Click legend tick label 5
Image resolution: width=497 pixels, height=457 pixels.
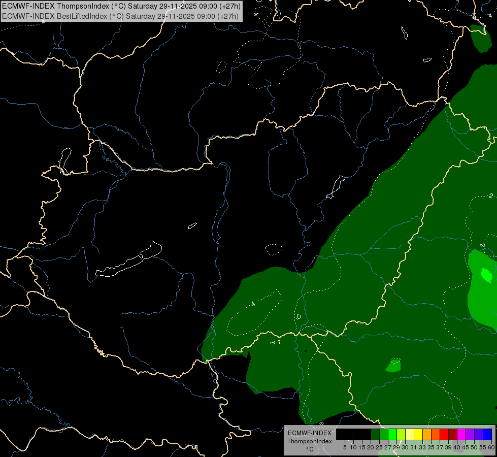345,447
